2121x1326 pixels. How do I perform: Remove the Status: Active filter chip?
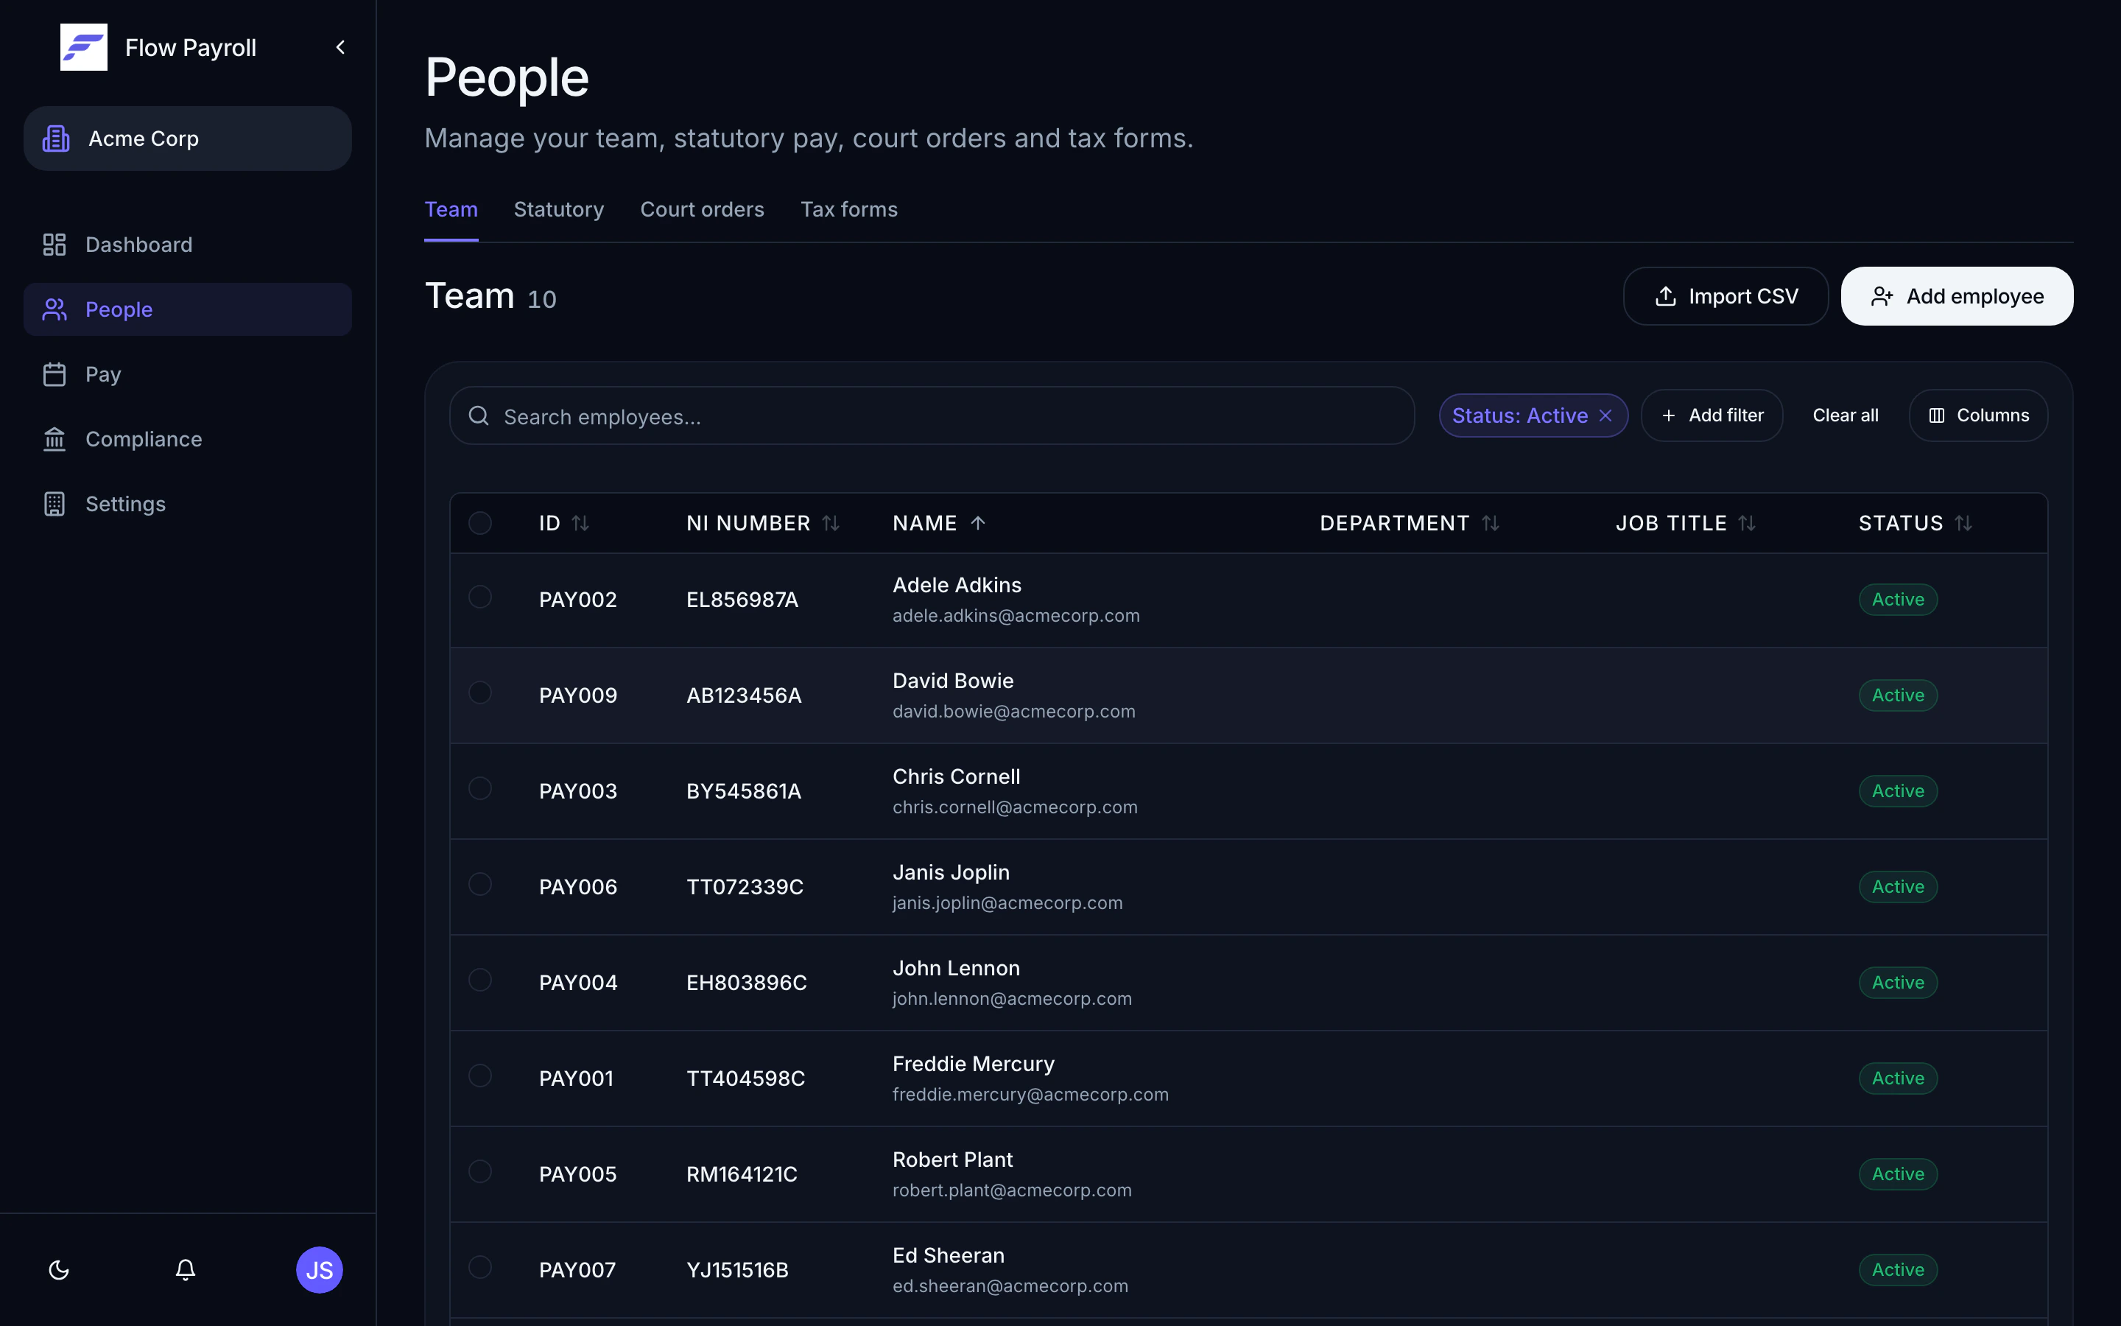point(1605,415)
